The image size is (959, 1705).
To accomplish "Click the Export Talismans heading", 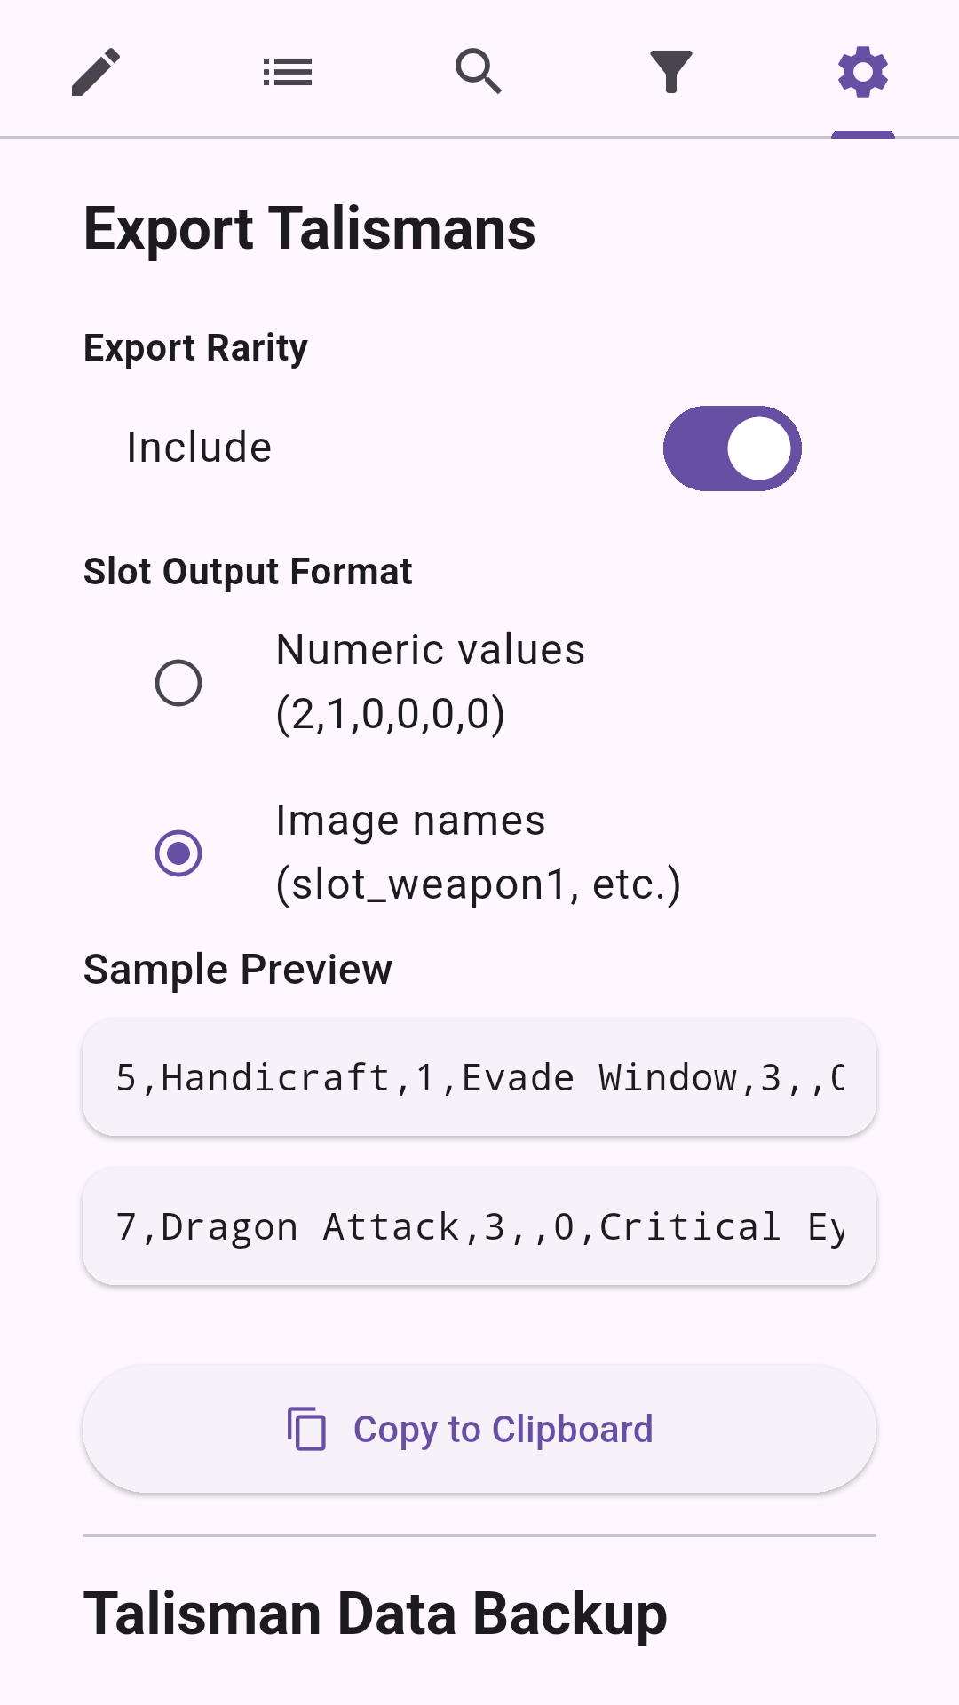I will [x=309, y=228].
